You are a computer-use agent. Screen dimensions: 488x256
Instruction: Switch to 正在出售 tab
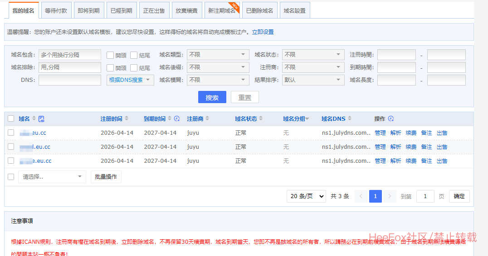pyautogui.click(x=154, y=10)
